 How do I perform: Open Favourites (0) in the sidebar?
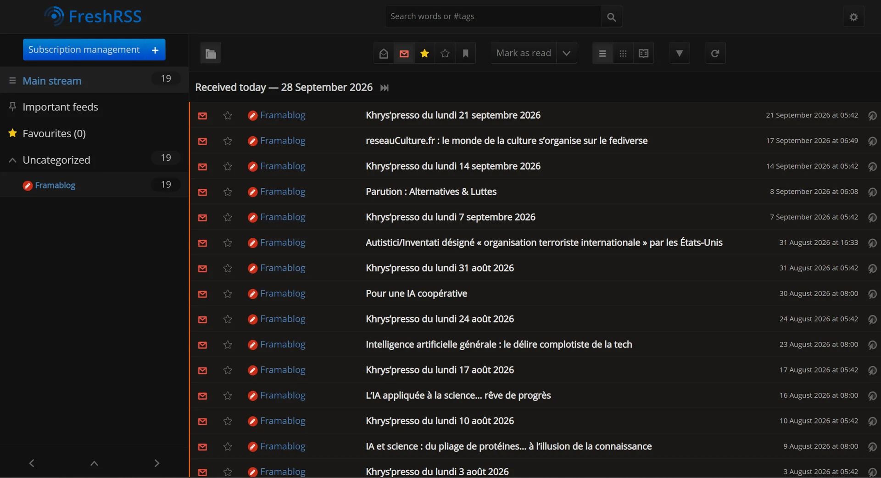54,133
